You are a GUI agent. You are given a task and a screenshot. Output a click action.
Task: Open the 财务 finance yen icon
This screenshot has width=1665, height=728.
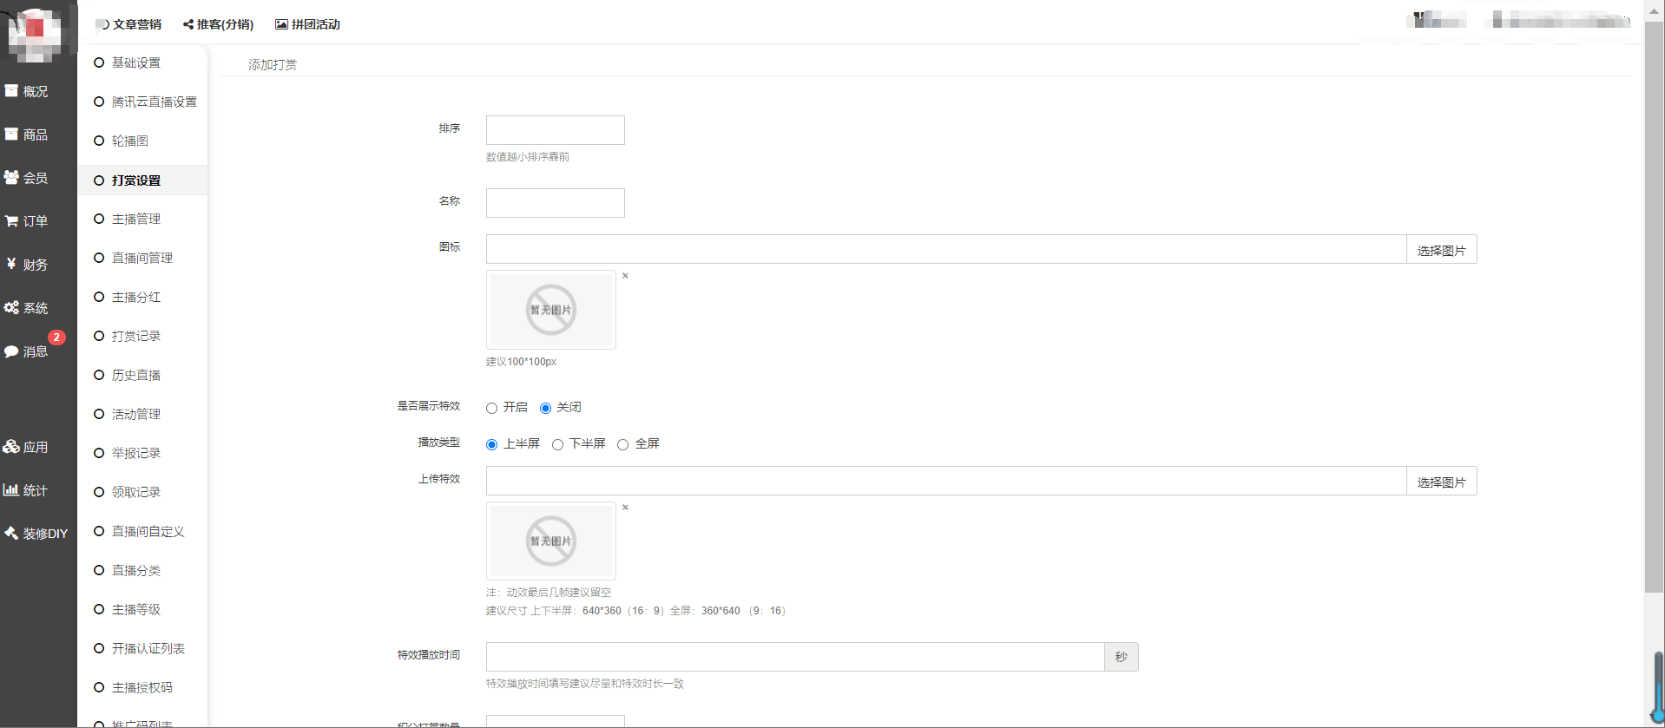pyautogui.click(x=12, y=265)
